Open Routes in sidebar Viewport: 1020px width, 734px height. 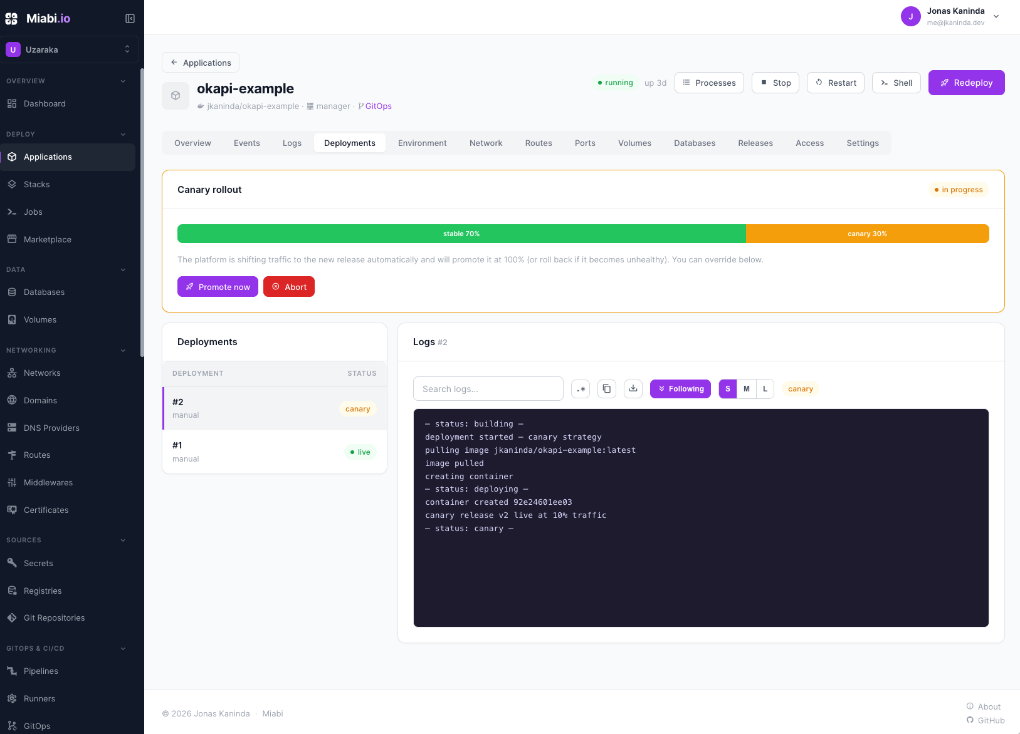[68, 455]
